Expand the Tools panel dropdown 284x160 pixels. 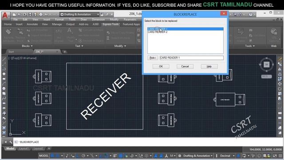point(250,46)
